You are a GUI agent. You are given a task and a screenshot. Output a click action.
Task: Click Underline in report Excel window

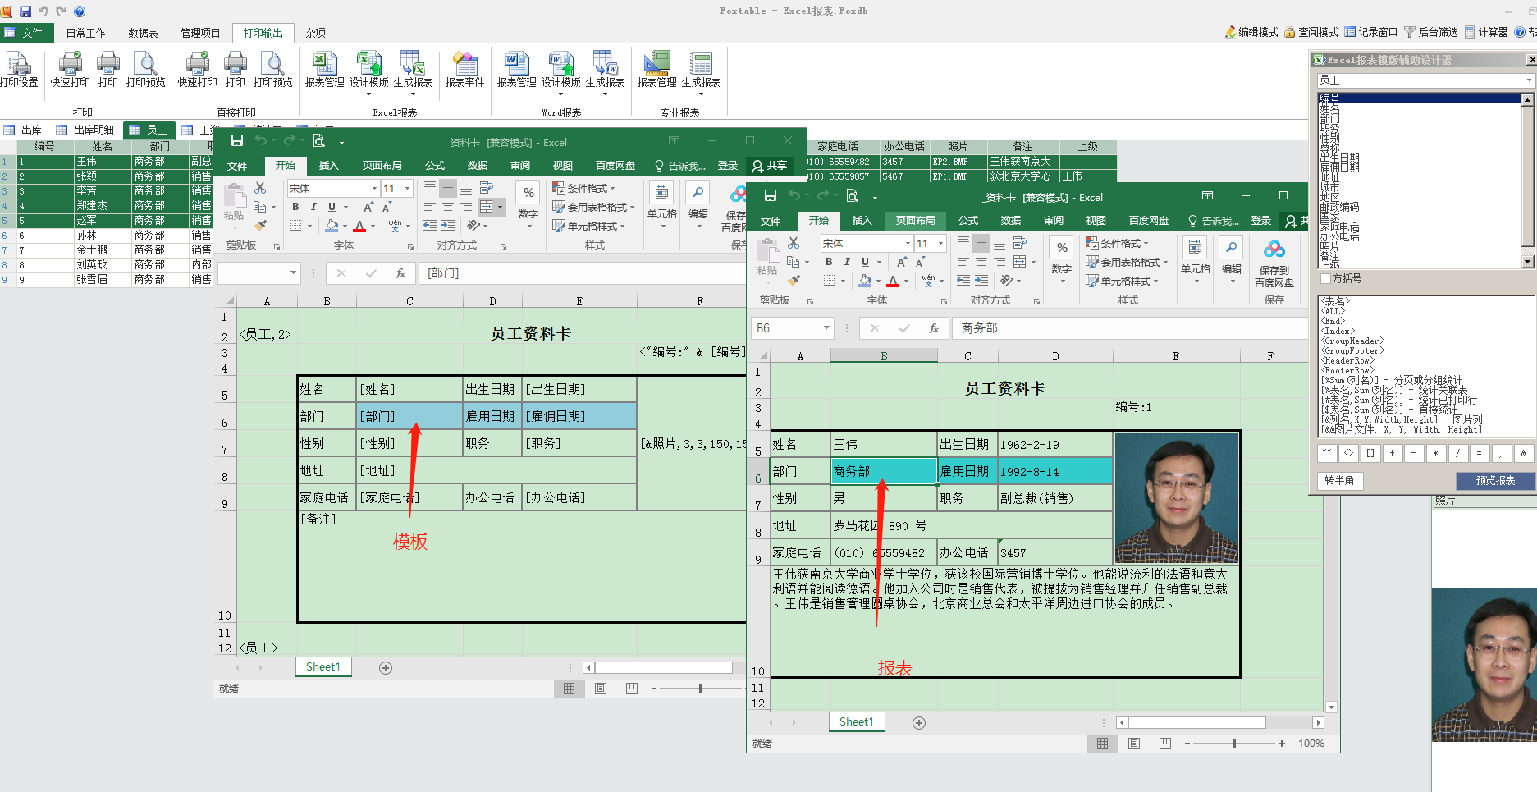pos(865,262)
